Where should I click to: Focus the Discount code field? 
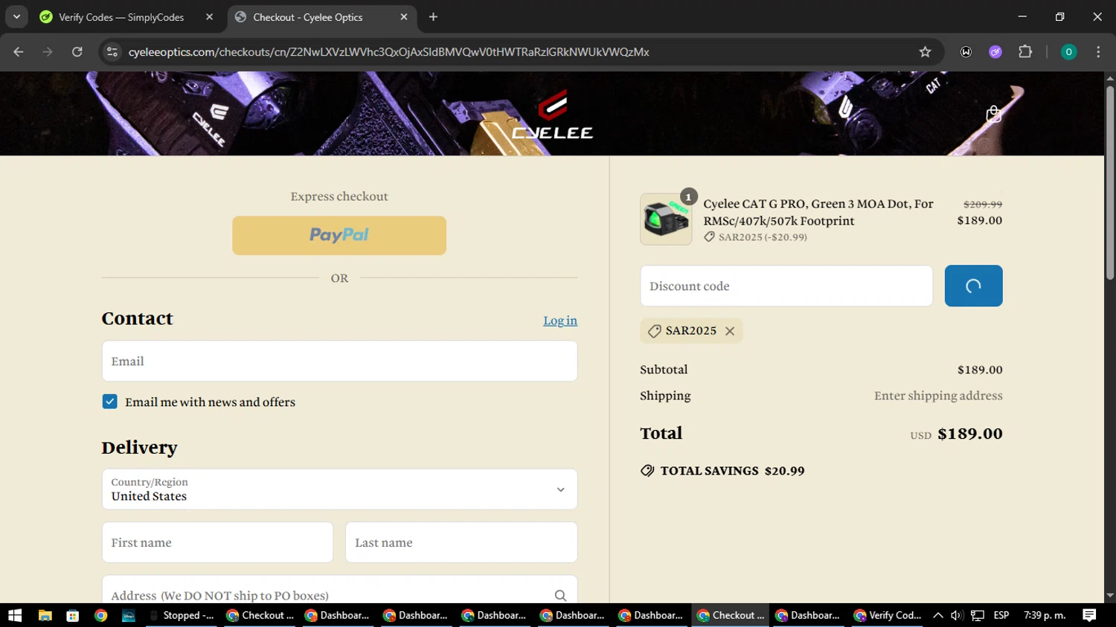coord(786,286)
